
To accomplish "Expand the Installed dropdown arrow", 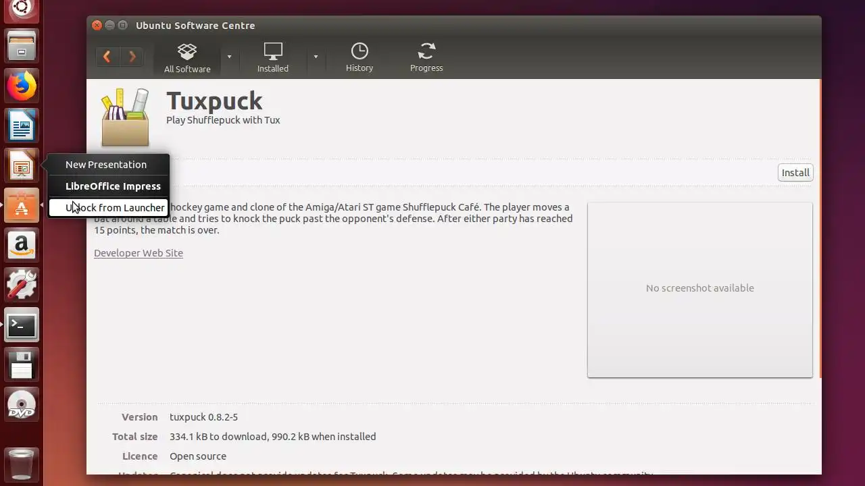I will point(316,57).
